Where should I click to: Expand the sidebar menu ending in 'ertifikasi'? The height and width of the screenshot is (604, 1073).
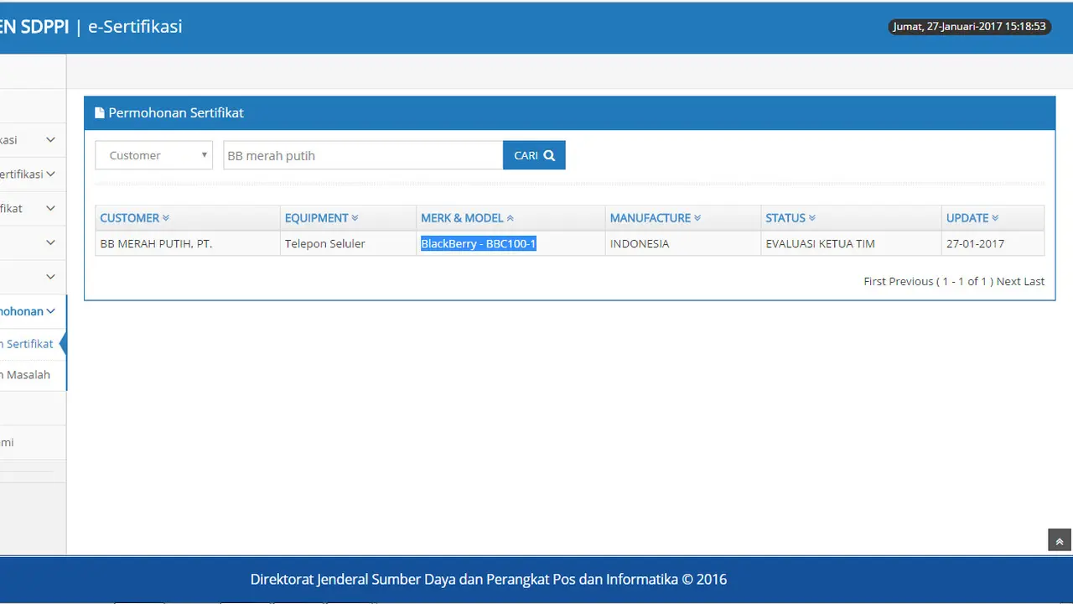coord(33,174)
